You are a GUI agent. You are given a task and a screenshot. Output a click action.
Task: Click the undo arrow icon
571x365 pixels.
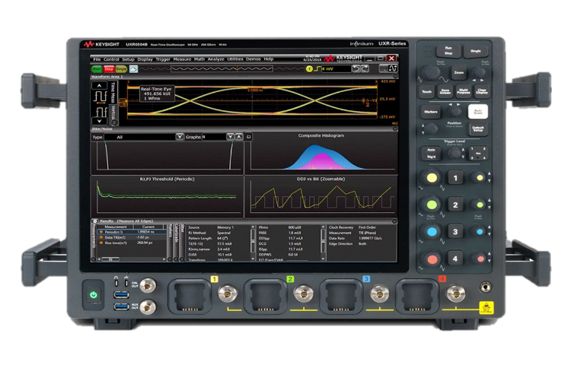[x=356, y=68]
